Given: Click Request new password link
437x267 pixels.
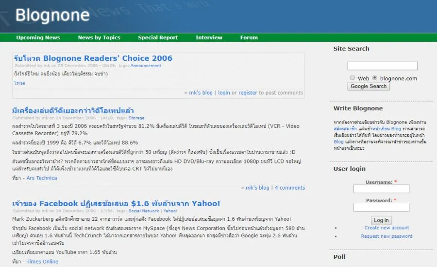Looking at the screenshot, I should coord(387,236).
